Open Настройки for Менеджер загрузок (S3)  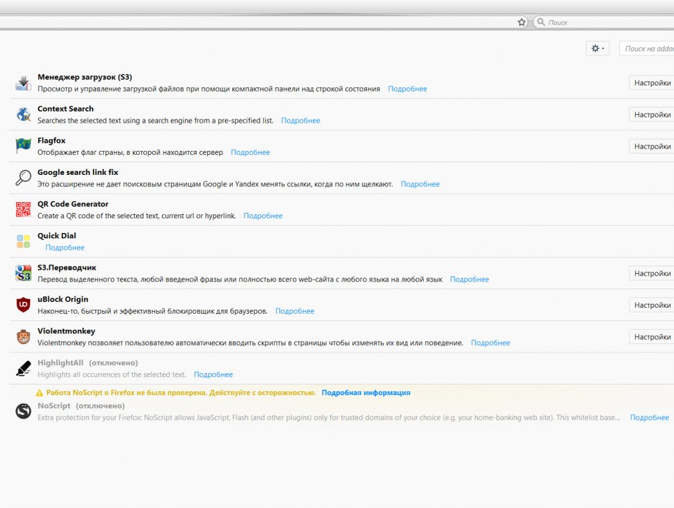(x=652, y=83)
